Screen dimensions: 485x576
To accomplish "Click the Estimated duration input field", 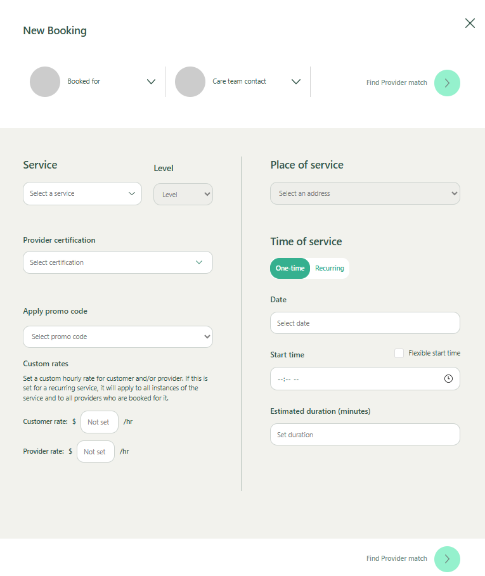I will coord(365,435).
